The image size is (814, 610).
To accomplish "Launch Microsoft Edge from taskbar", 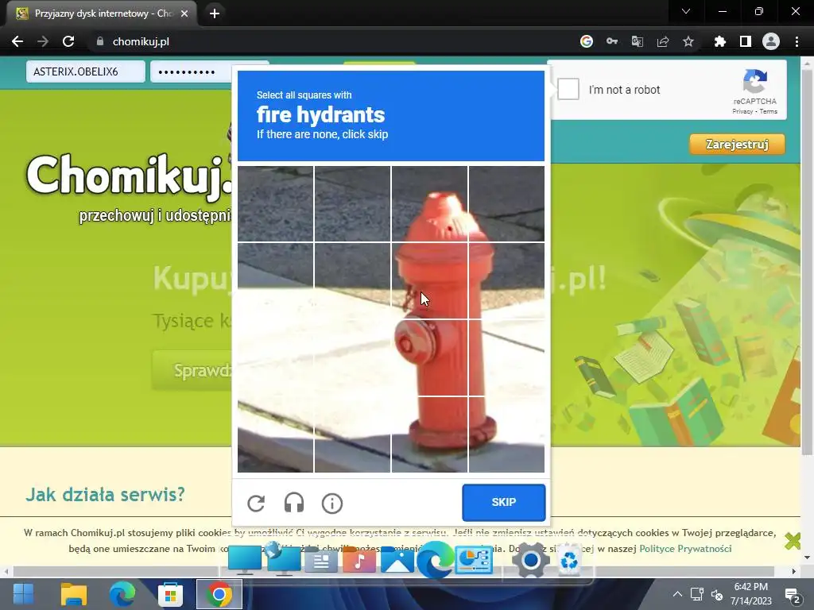I will (x=122, y=594).
